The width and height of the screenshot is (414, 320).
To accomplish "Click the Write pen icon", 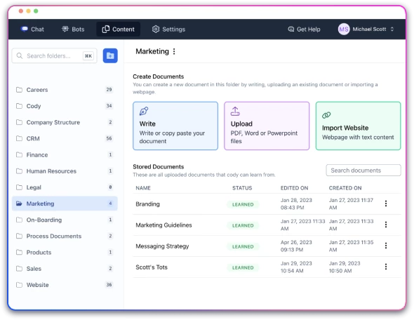I will click(144, 111).
